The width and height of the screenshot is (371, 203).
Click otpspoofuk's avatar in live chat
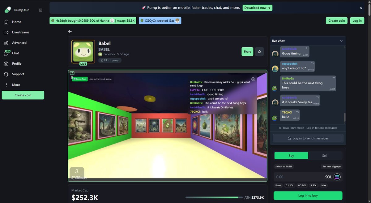[275, 69]
